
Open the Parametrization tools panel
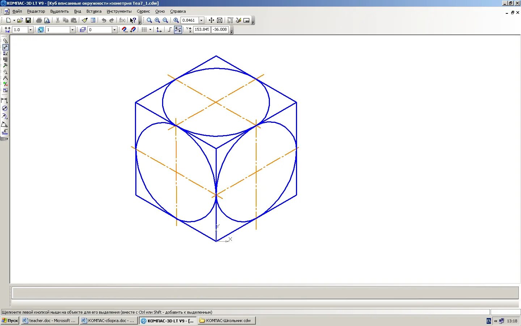[x=5, y=72]
